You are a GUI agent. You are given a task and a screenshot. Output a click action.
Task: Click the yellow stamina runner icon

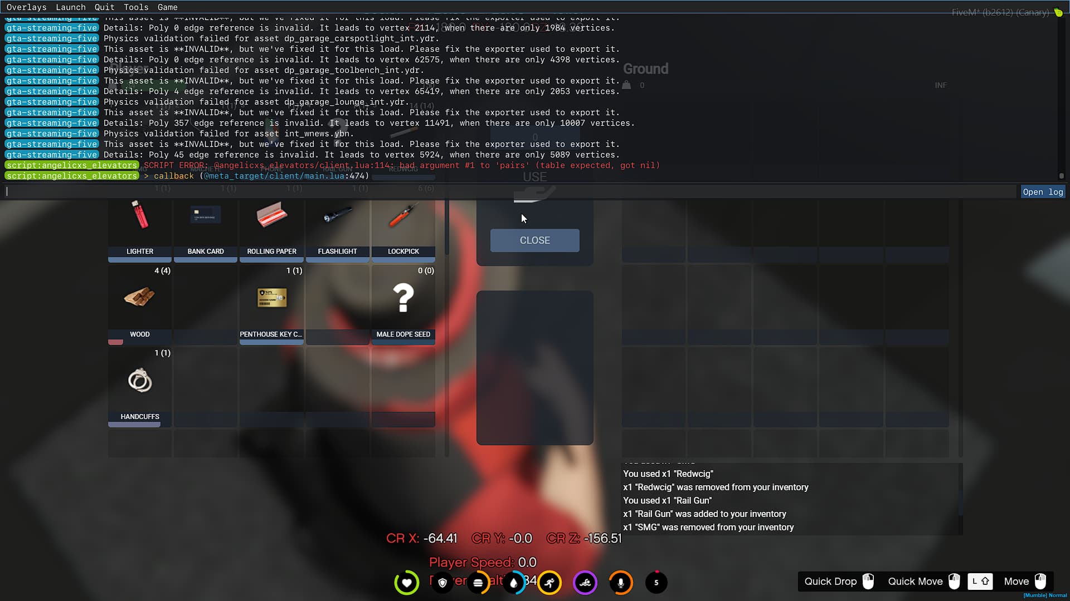[549, 583]
